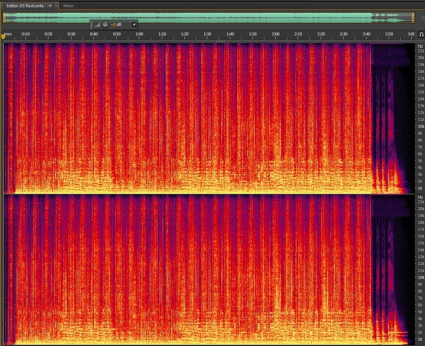
Task: Click the overview waveform navigator bar
Action: (x=209, y=18)
